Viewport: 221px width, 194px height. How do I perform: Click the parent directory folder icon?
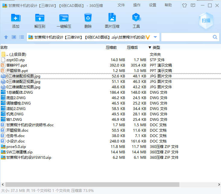coord(3,54)
